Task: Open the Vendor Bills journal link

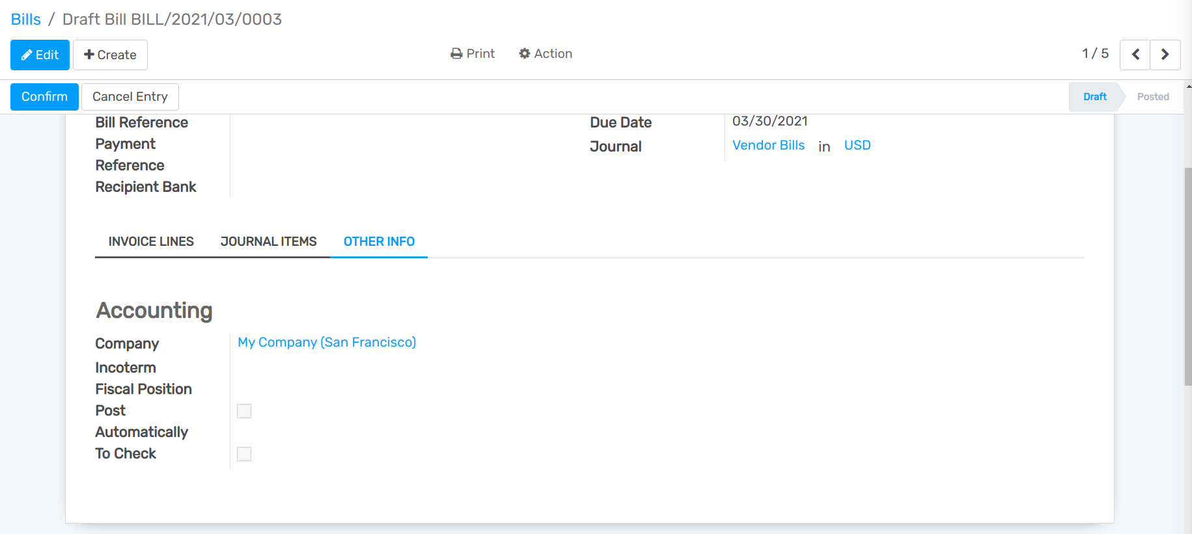Action: [768, 146]
